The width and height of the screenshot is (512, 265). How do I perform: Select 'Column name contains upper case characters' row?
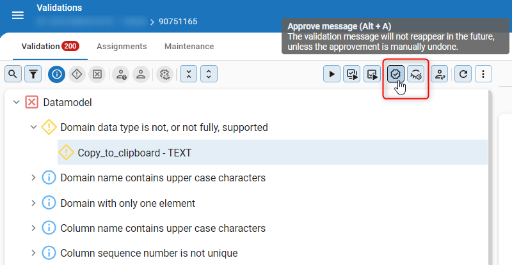(163, 228)
